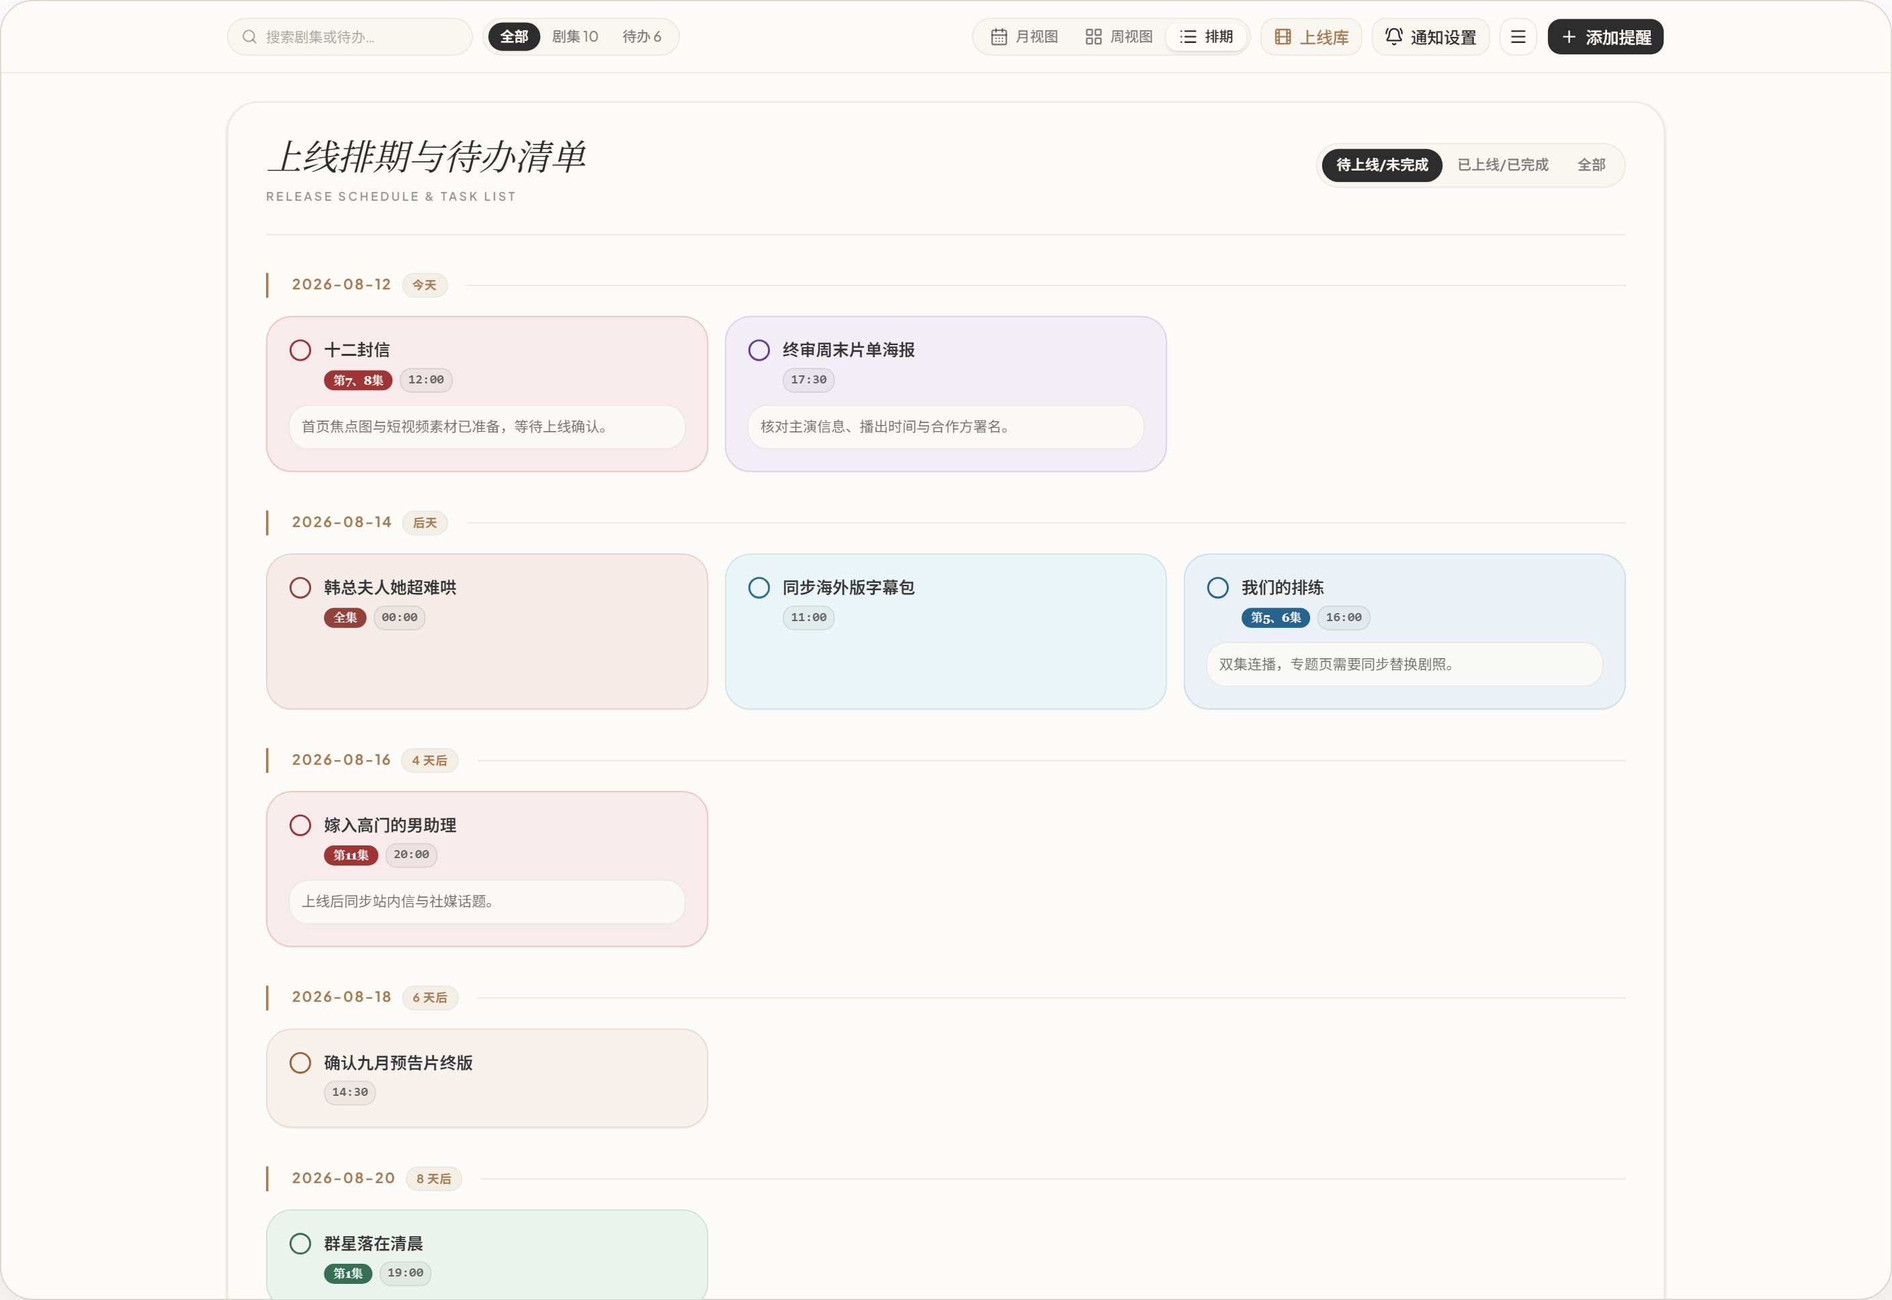
Task: Click the 今天 date tag
Action: pos(425,285)
